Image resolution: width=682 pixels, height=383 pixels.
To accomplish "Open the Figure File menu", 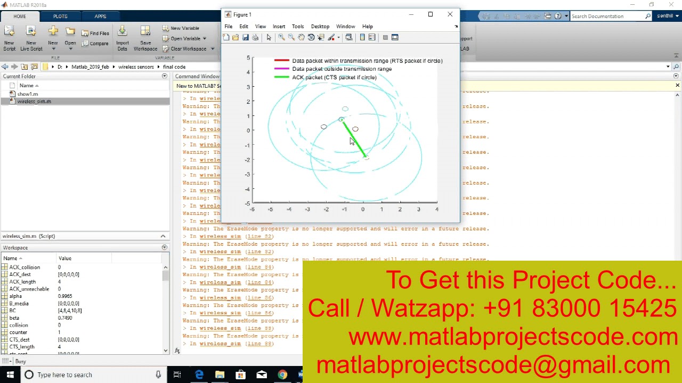I will 228,26.
